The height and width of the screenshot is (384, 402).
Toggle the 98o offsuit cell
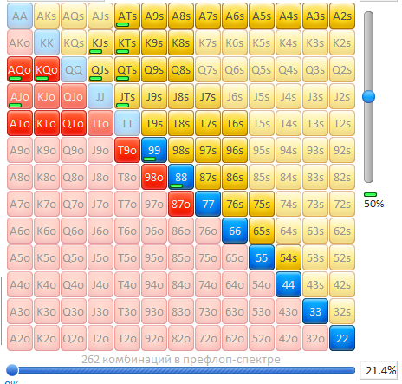154,177
